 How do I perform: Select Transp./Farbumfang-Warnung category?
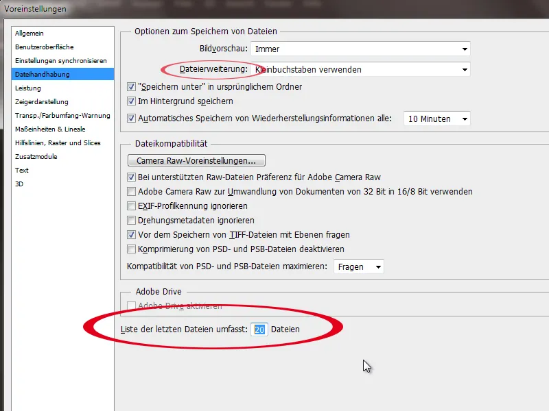click(62, 115)
